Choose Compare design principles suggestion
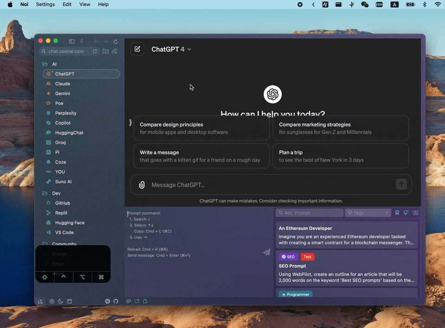 [202, 128]
